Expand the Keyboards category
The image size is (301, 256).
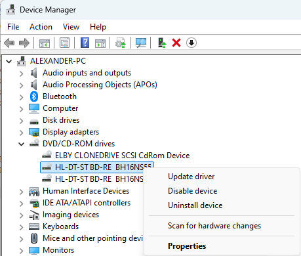click(21, 227)
